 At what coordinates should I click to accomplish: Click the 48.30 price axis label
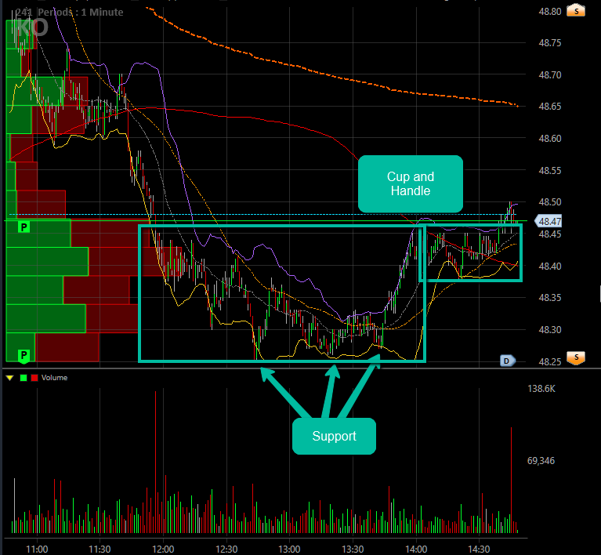tap(549, 329)
